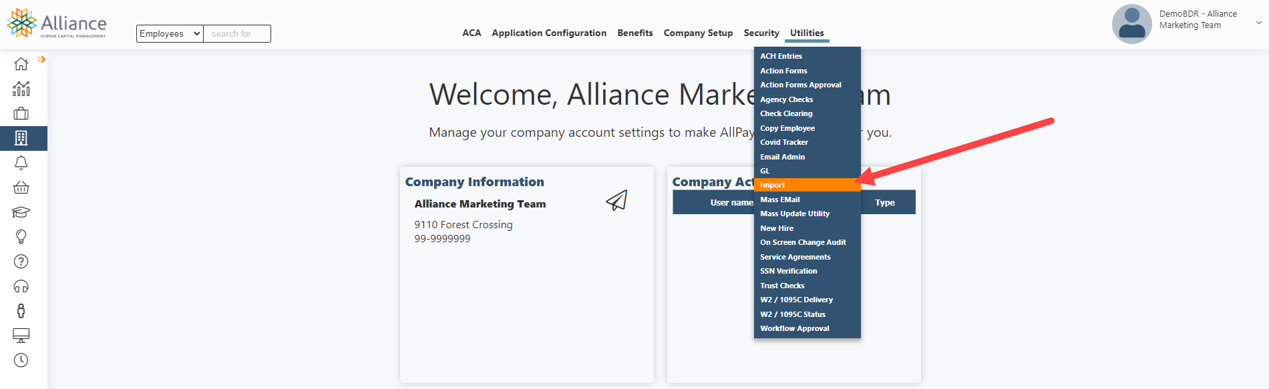Click the paper plane icon in Company Information
The width and height of the screenshot is (1269, 389).
tap(616, 200)
